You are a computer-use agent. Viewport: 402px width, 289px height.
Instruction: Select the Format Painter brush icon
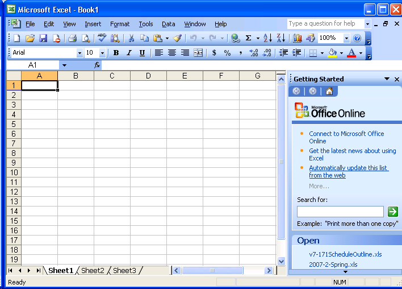pyautogui.click(x=177, y=38)
